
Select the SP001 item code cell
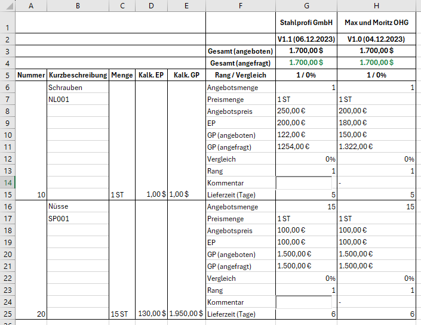78,218
